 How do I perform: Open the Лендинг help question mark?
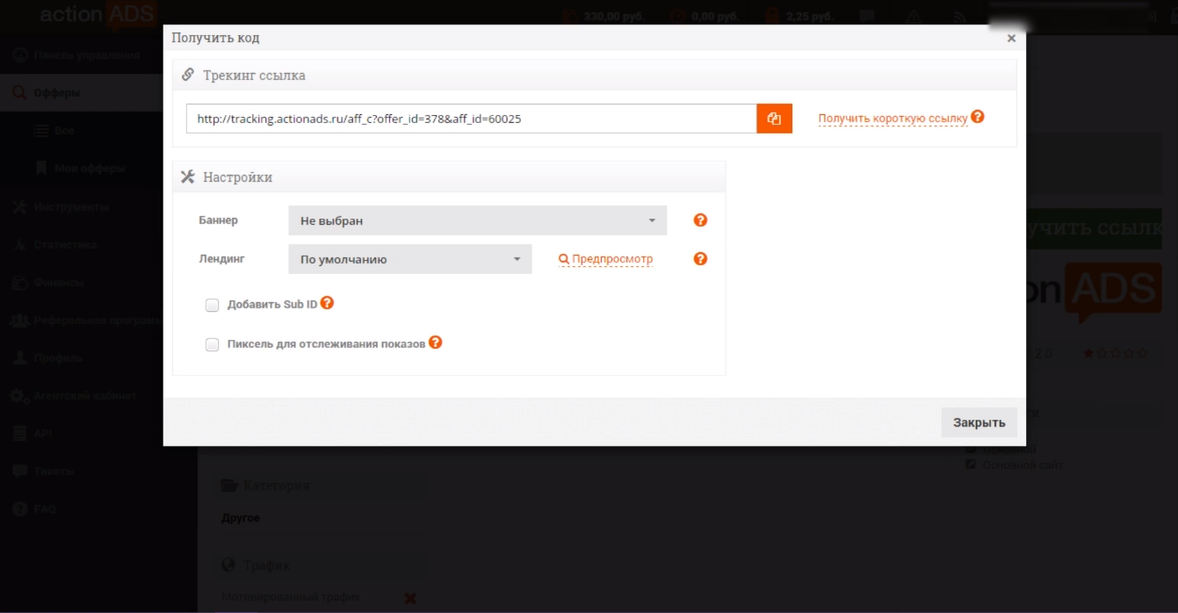(700, 259)
